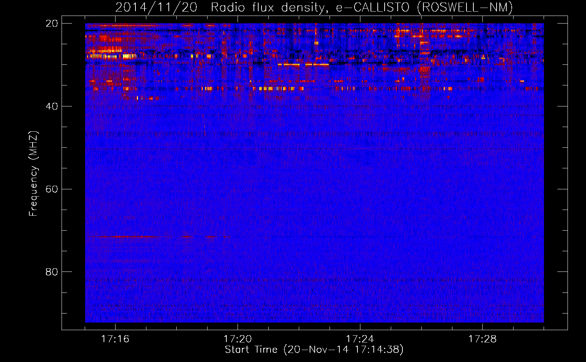Click the 20 frequency tick label
This screenshot has height=362, width=586.
tap(52, 24)
